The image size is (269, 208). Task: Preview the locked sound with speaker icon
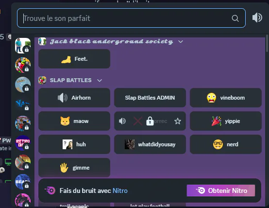coord(122,121)
